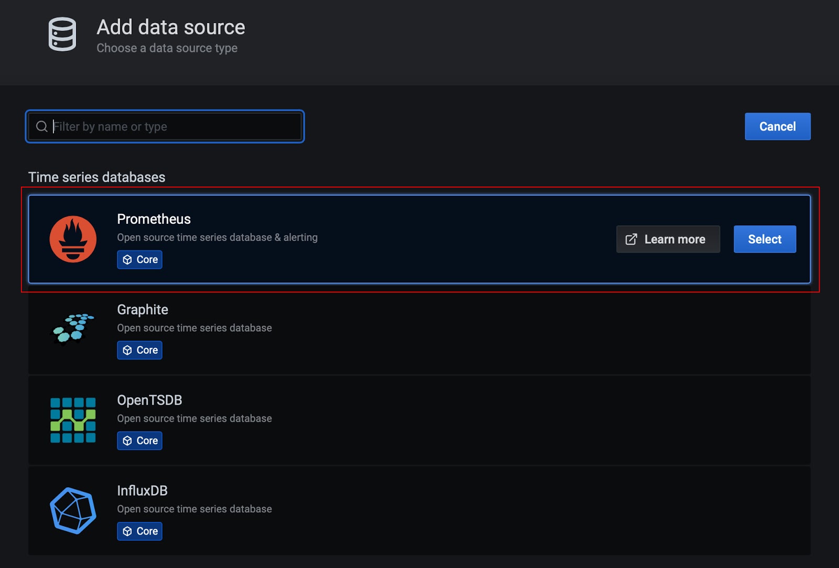839x568 pixels.
Task: Click the database icon beside Add data source
Action: (x=62, y=34)
